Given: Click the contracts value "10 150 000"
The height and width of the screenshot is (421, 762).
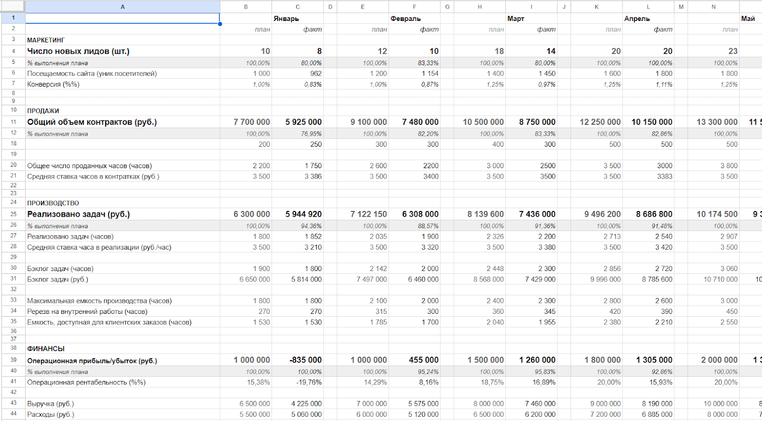Looking at the screenshot, I should pos(648,122).
